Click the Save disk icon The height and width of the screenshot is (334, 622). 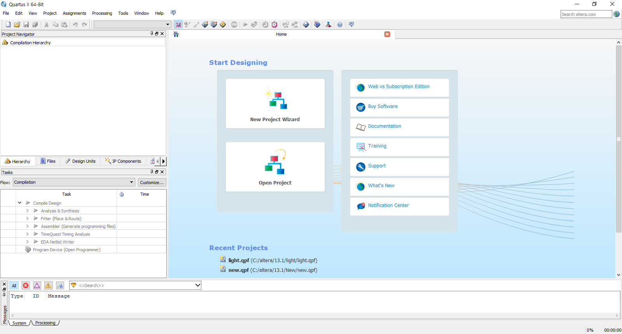pyautogui.click(x=26, y=24)
